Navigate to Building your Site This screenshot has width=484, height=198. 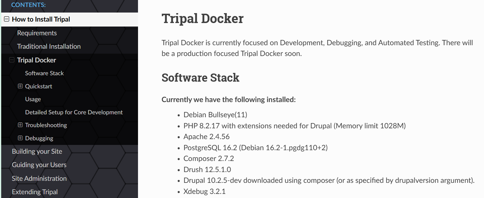[37, 151]
